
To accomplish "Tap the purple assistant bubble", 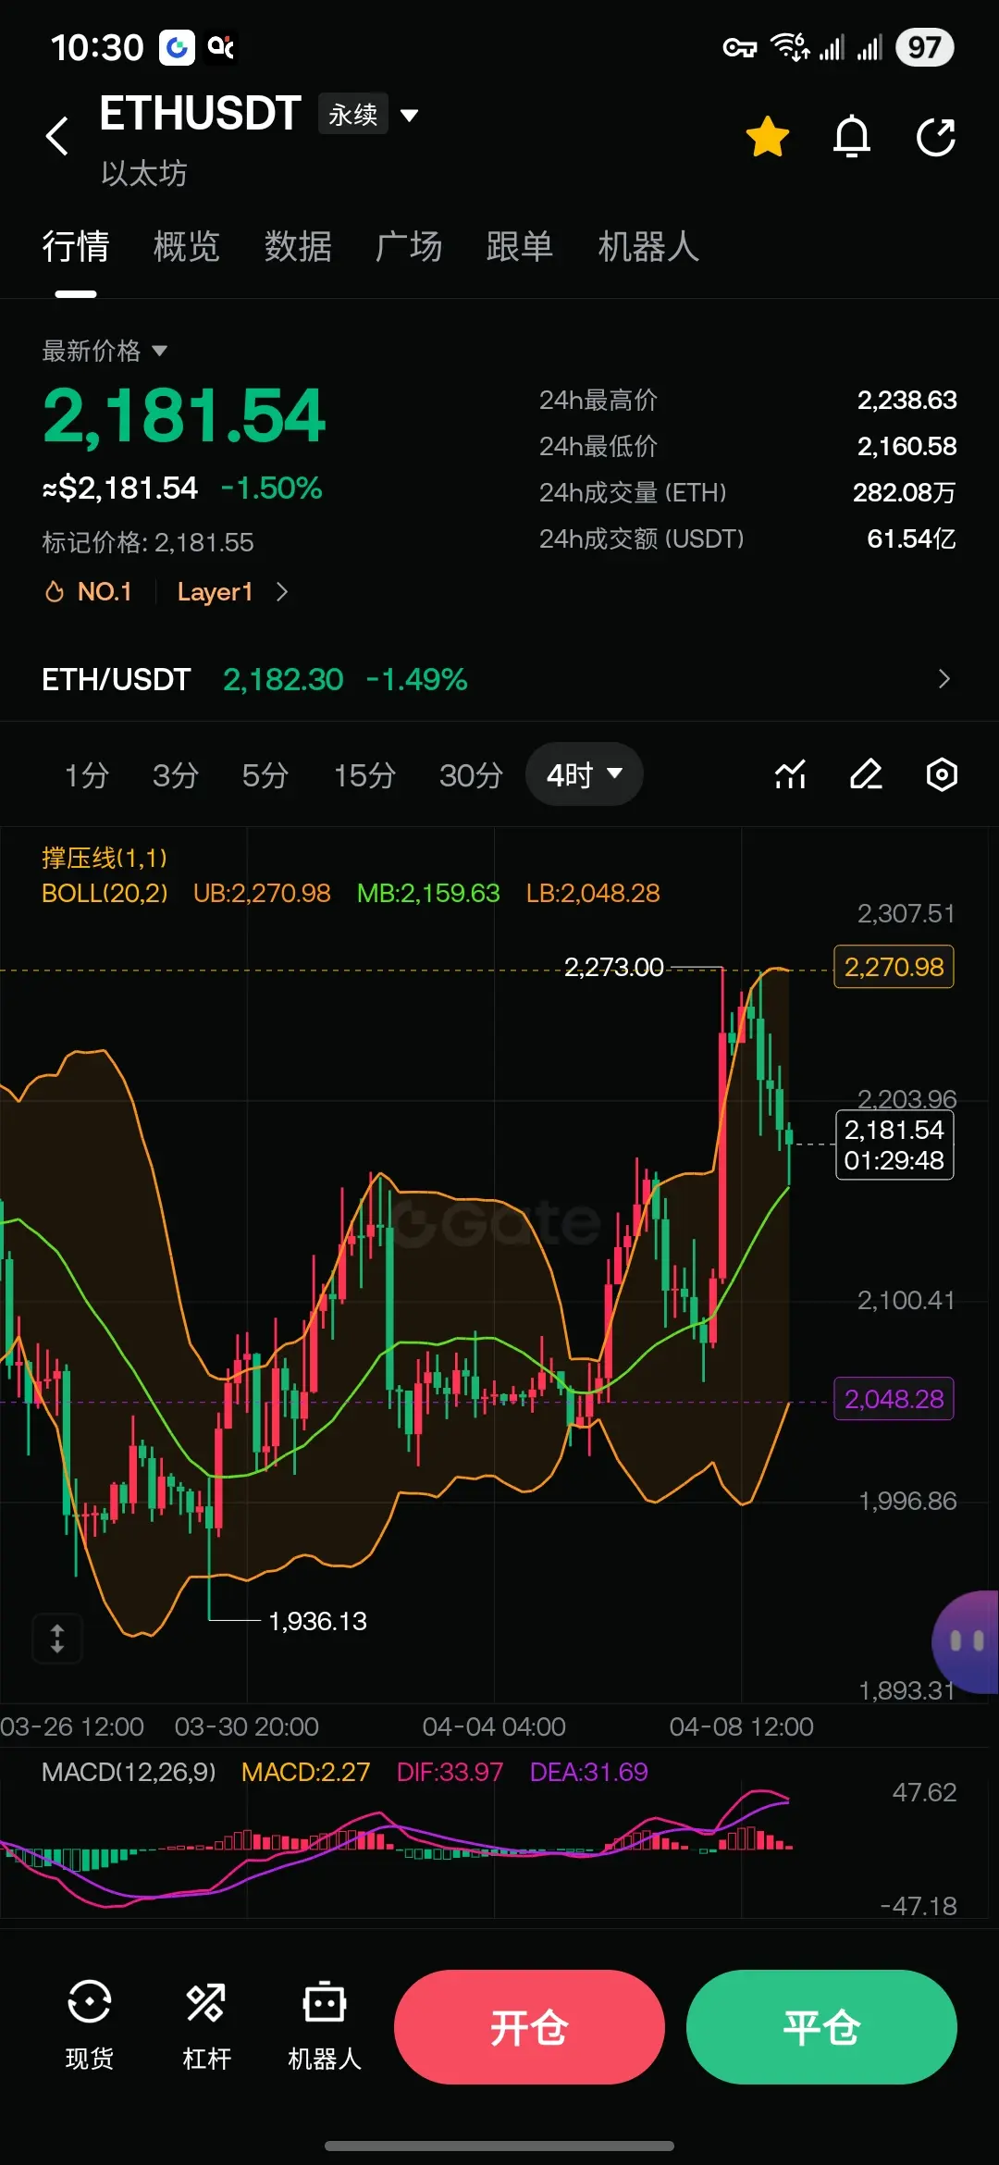I will (966, 1641).
